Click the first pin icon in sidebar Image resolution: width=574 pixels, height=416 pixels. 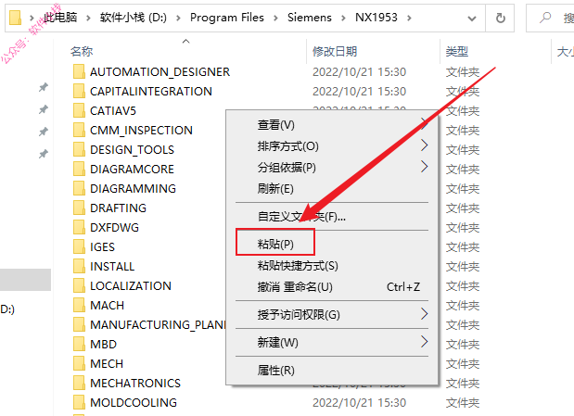coord(44,87)
